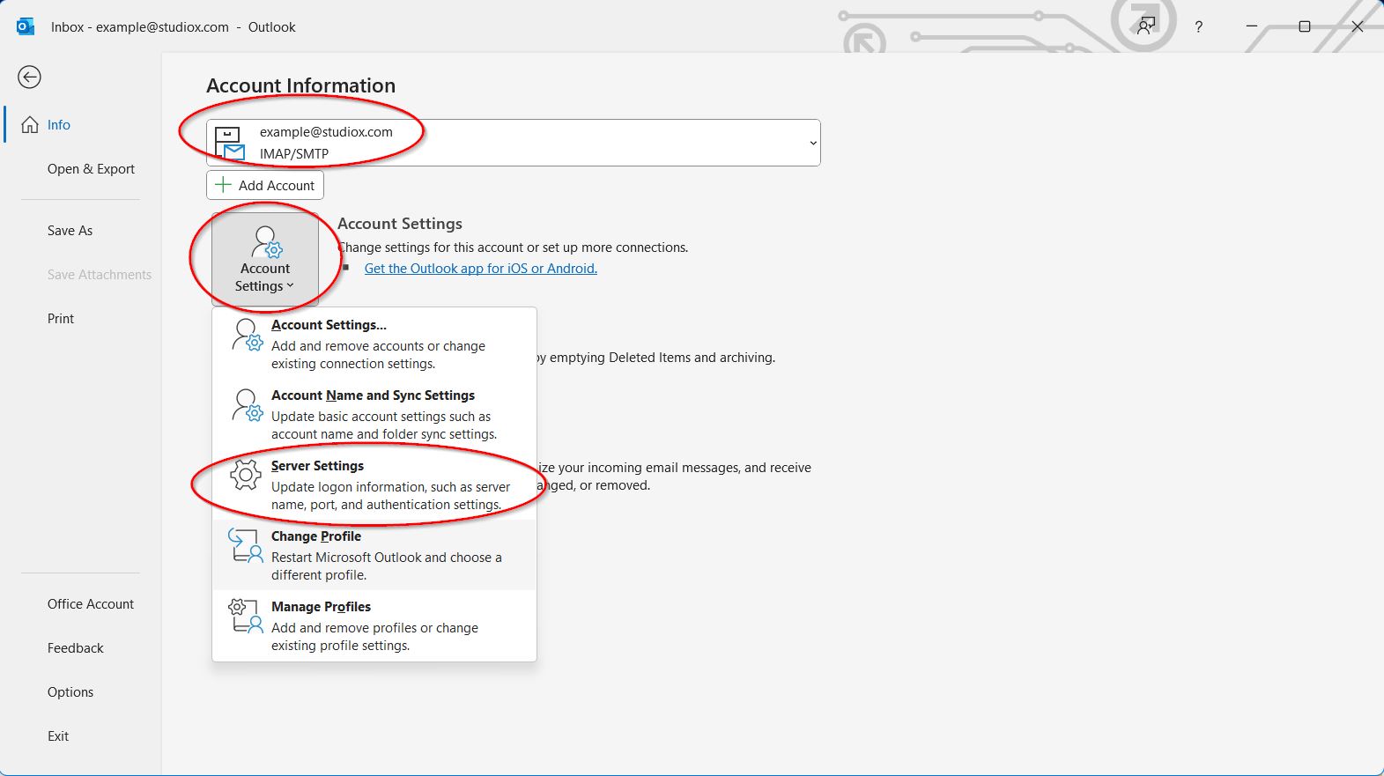1384x776 pixels.
Task: Click the IMAP account mailbox icon
Action: [x=230, y=144]
